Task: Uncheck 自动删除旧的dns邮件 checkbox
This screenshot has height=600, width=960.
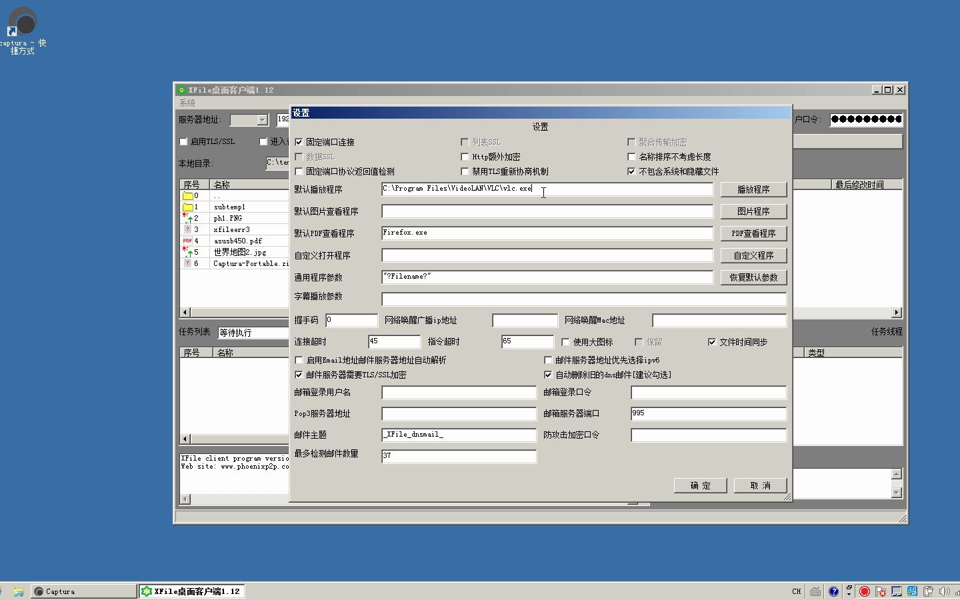Action: coord(548,375)
